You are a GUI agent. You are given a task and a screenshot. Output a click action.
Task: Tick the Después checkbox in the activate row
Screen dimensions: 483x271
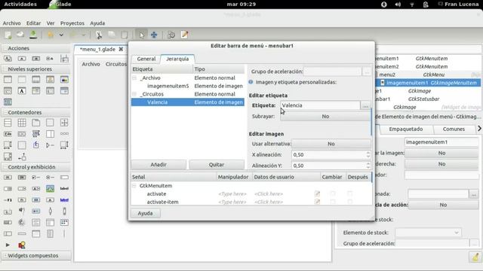coord(349,193)
